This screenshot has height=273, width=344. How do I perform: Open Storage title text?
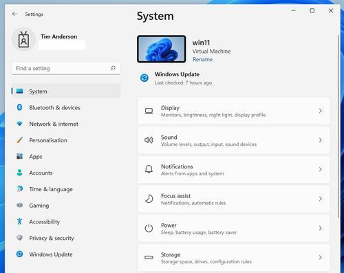pyautogui.click(x=171, y=254)
